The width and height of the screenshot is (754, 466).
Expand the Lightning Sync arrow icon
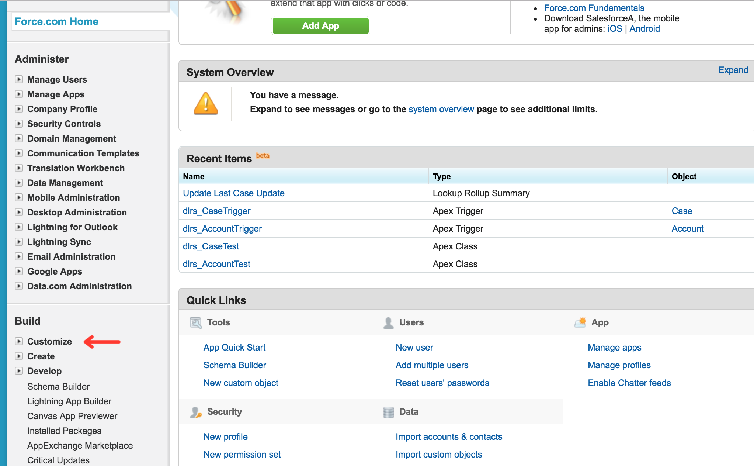click(x=19, y=242)
